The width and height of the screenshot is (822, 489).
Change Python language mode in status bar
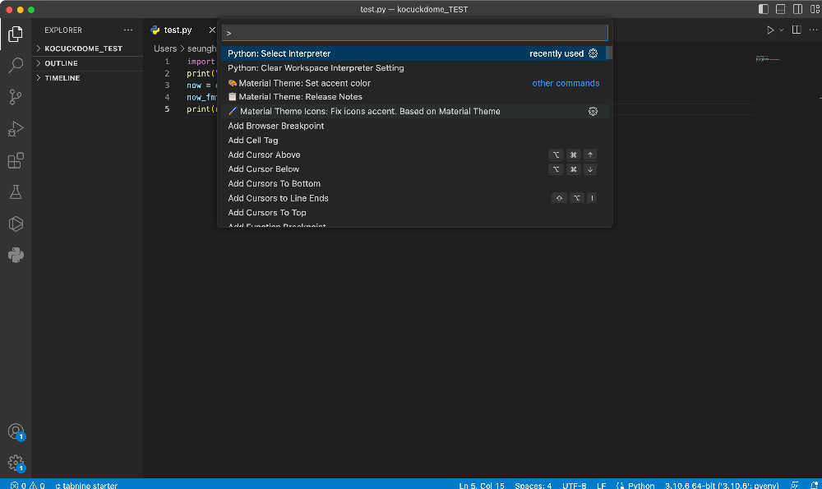(x=641, y=485)
